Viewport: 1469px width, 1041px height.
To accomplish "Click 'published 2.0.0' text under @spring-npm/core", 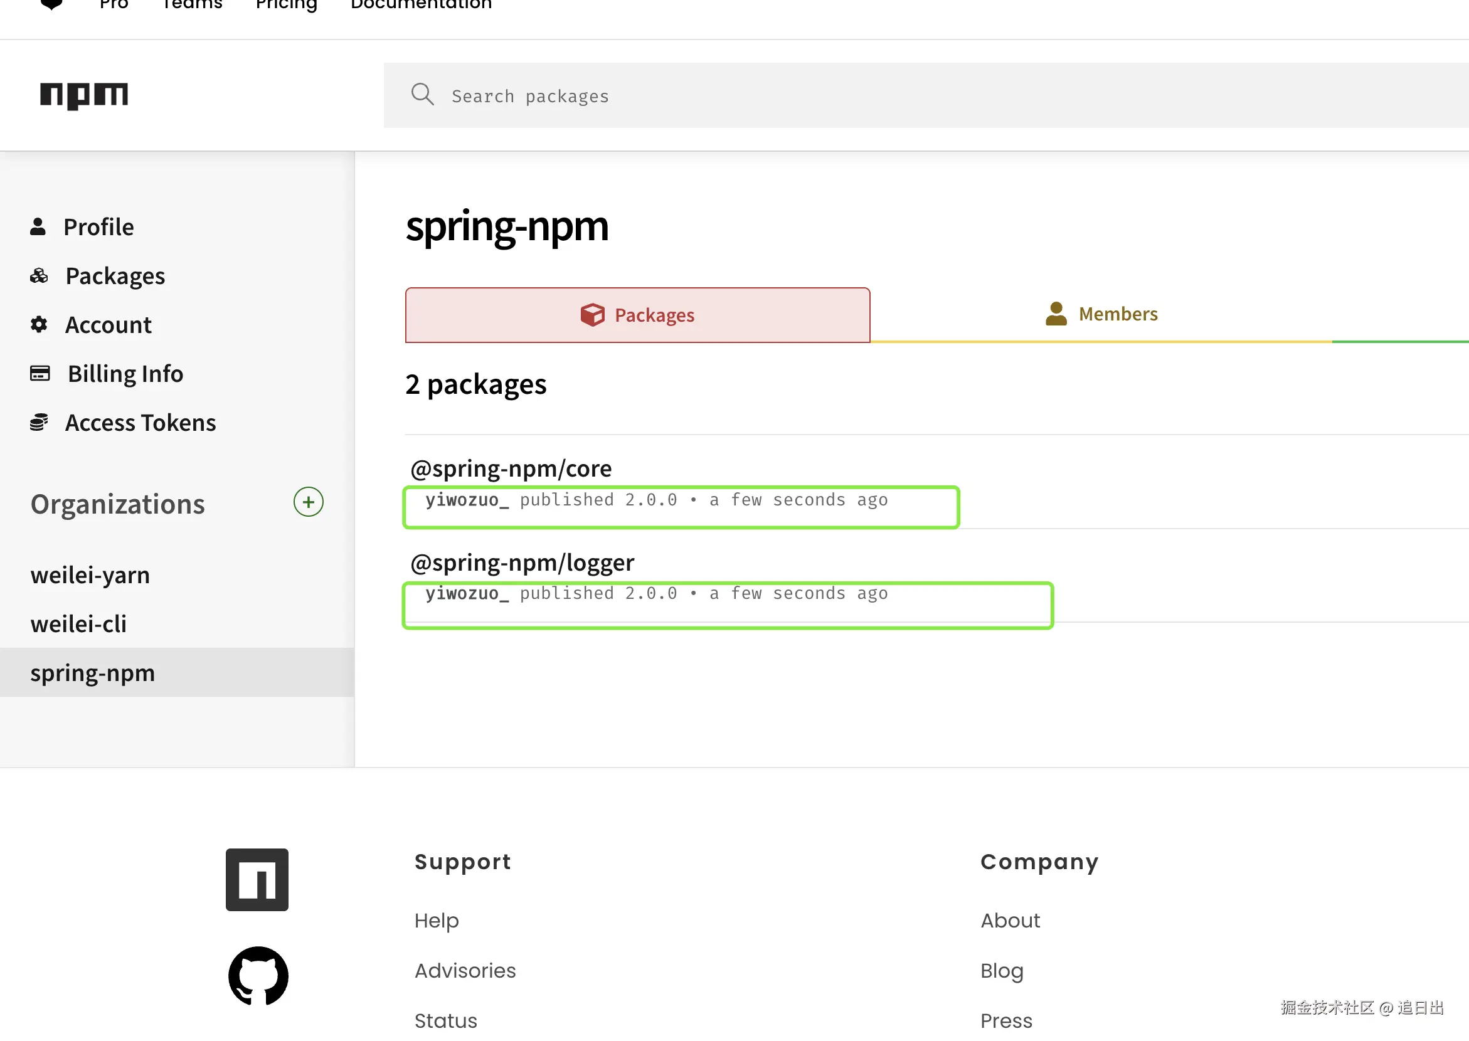I will click(599, 500).
